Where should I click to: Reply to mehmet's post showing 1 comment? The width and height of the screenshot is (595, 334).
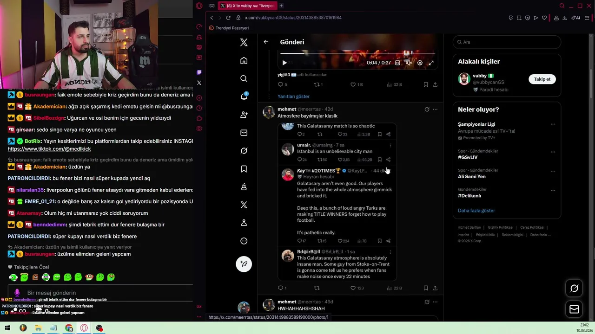coord(282,288)
